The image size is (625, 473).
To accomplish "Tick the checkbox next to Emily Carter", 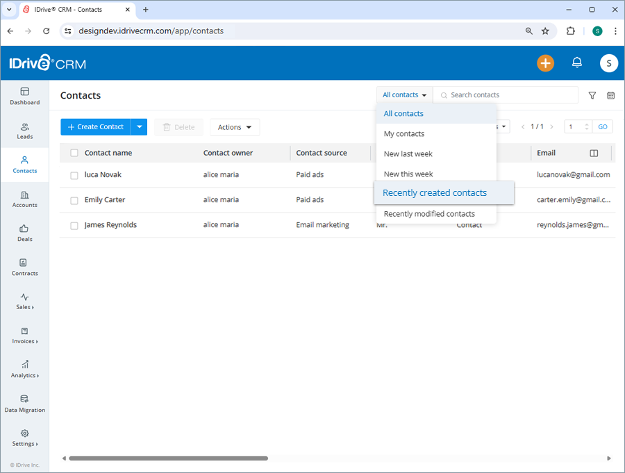I will click(x=74, y=200).
